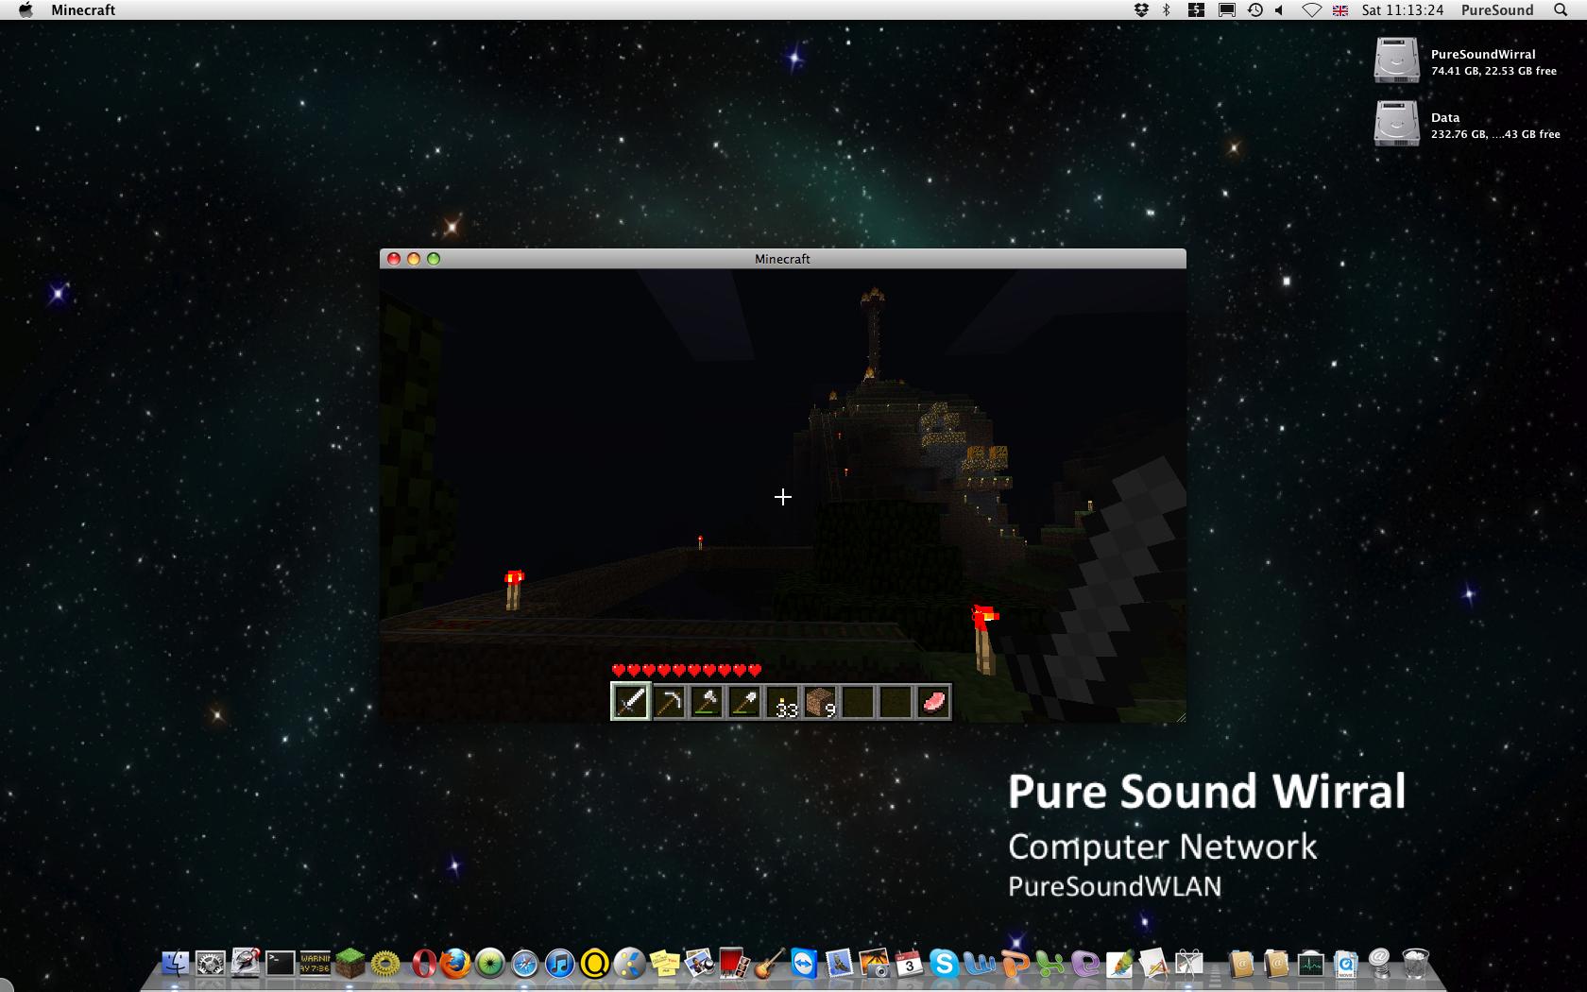Open the grey K sphere app in Dock
Viewport: 1587px width, 992px height.
[630, 963]
